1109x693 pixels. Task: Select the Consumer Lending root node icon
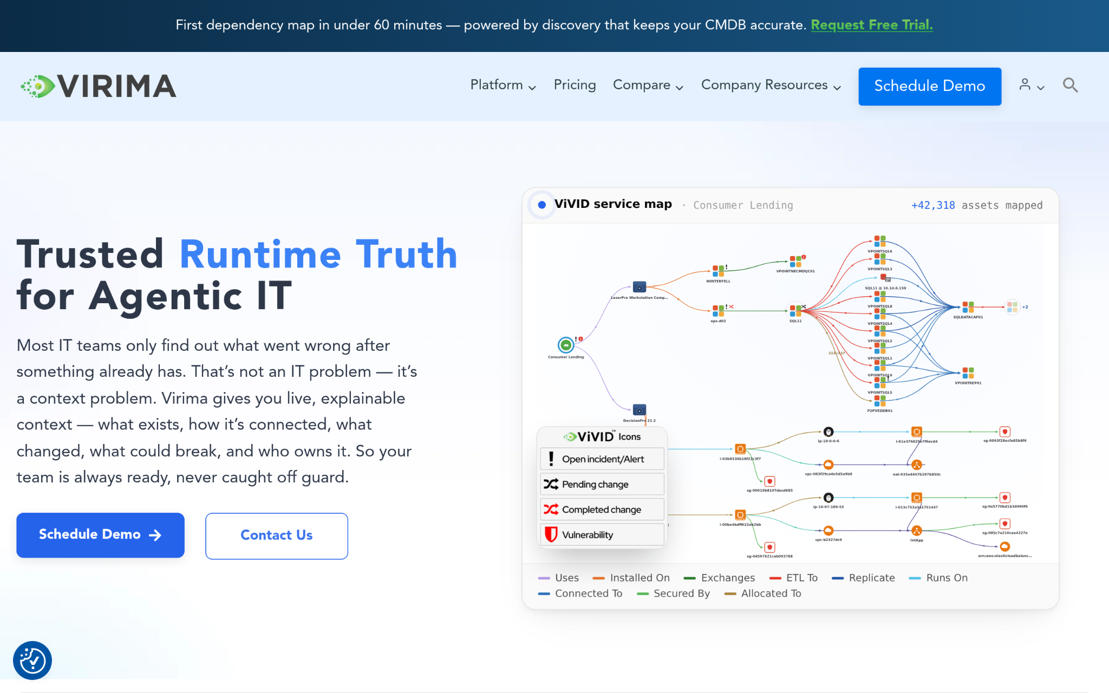(565, 344)
